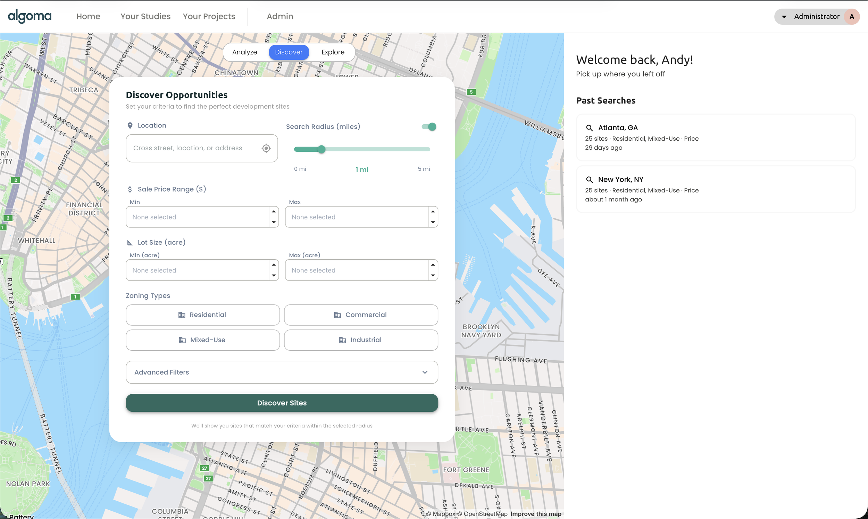Switch to the Explore tab
Viewport: 868px width, 519px height.
point(333,52)
